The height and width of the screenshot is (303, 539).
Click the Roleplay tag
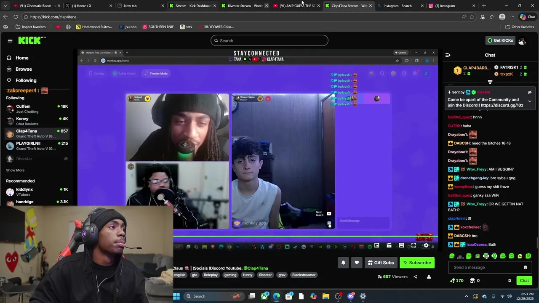[211, 275]
